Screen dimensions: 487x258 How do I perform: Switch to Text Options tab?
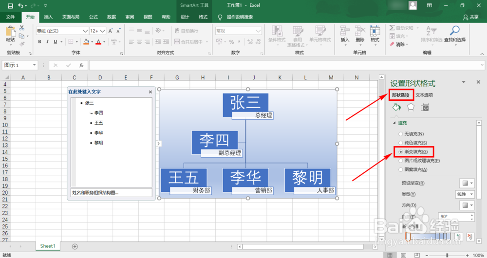pos(424,95)
